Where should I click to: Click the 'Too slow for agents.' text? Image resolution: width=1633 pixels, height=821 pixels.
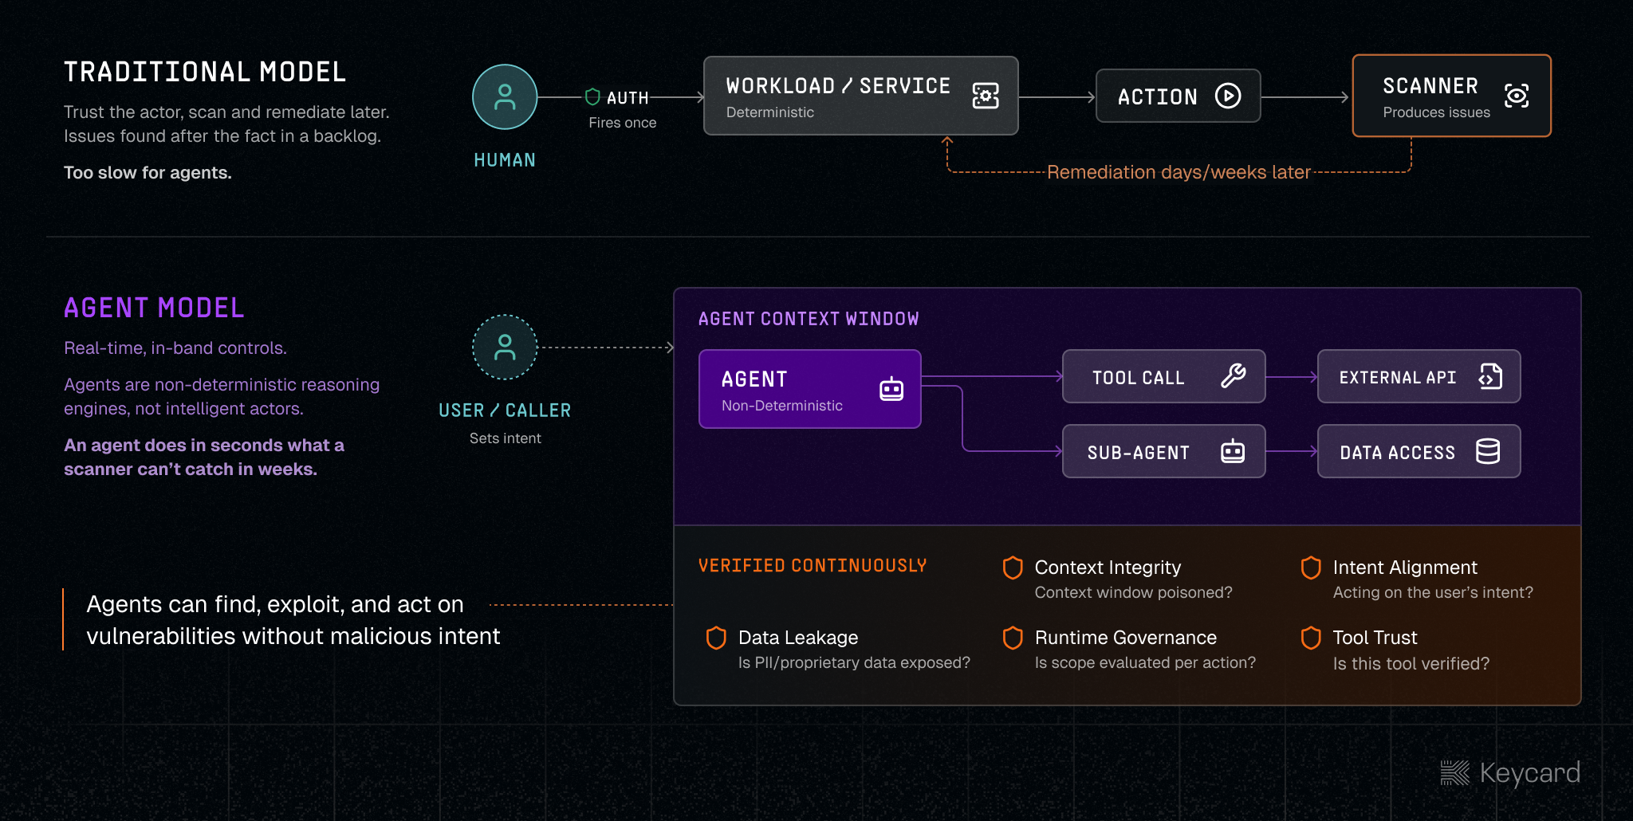(148, 172)
